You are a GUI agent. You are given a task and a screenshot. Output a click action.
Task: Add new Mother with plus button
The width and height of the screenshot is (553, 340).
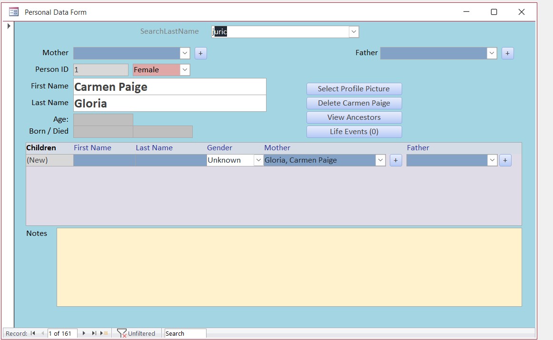pyautogui.click(x=201, y=53)
